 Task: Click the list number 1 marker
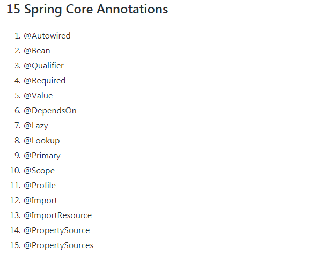pos(18,36)
